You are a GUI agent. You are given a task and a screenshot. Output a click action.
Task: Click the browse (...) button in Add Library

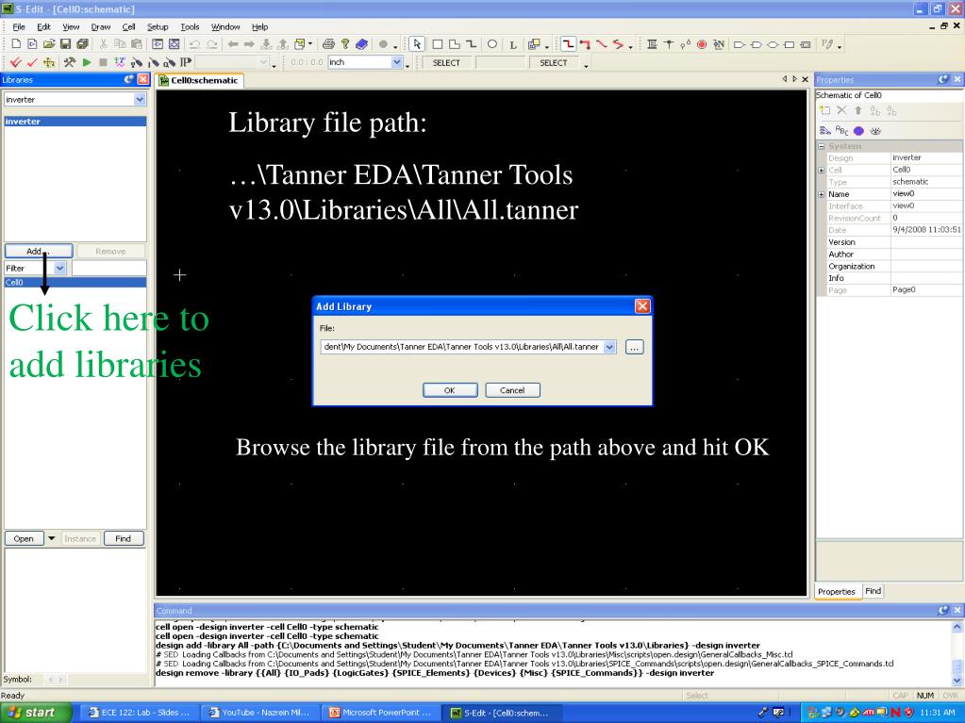tap(634, 347)
